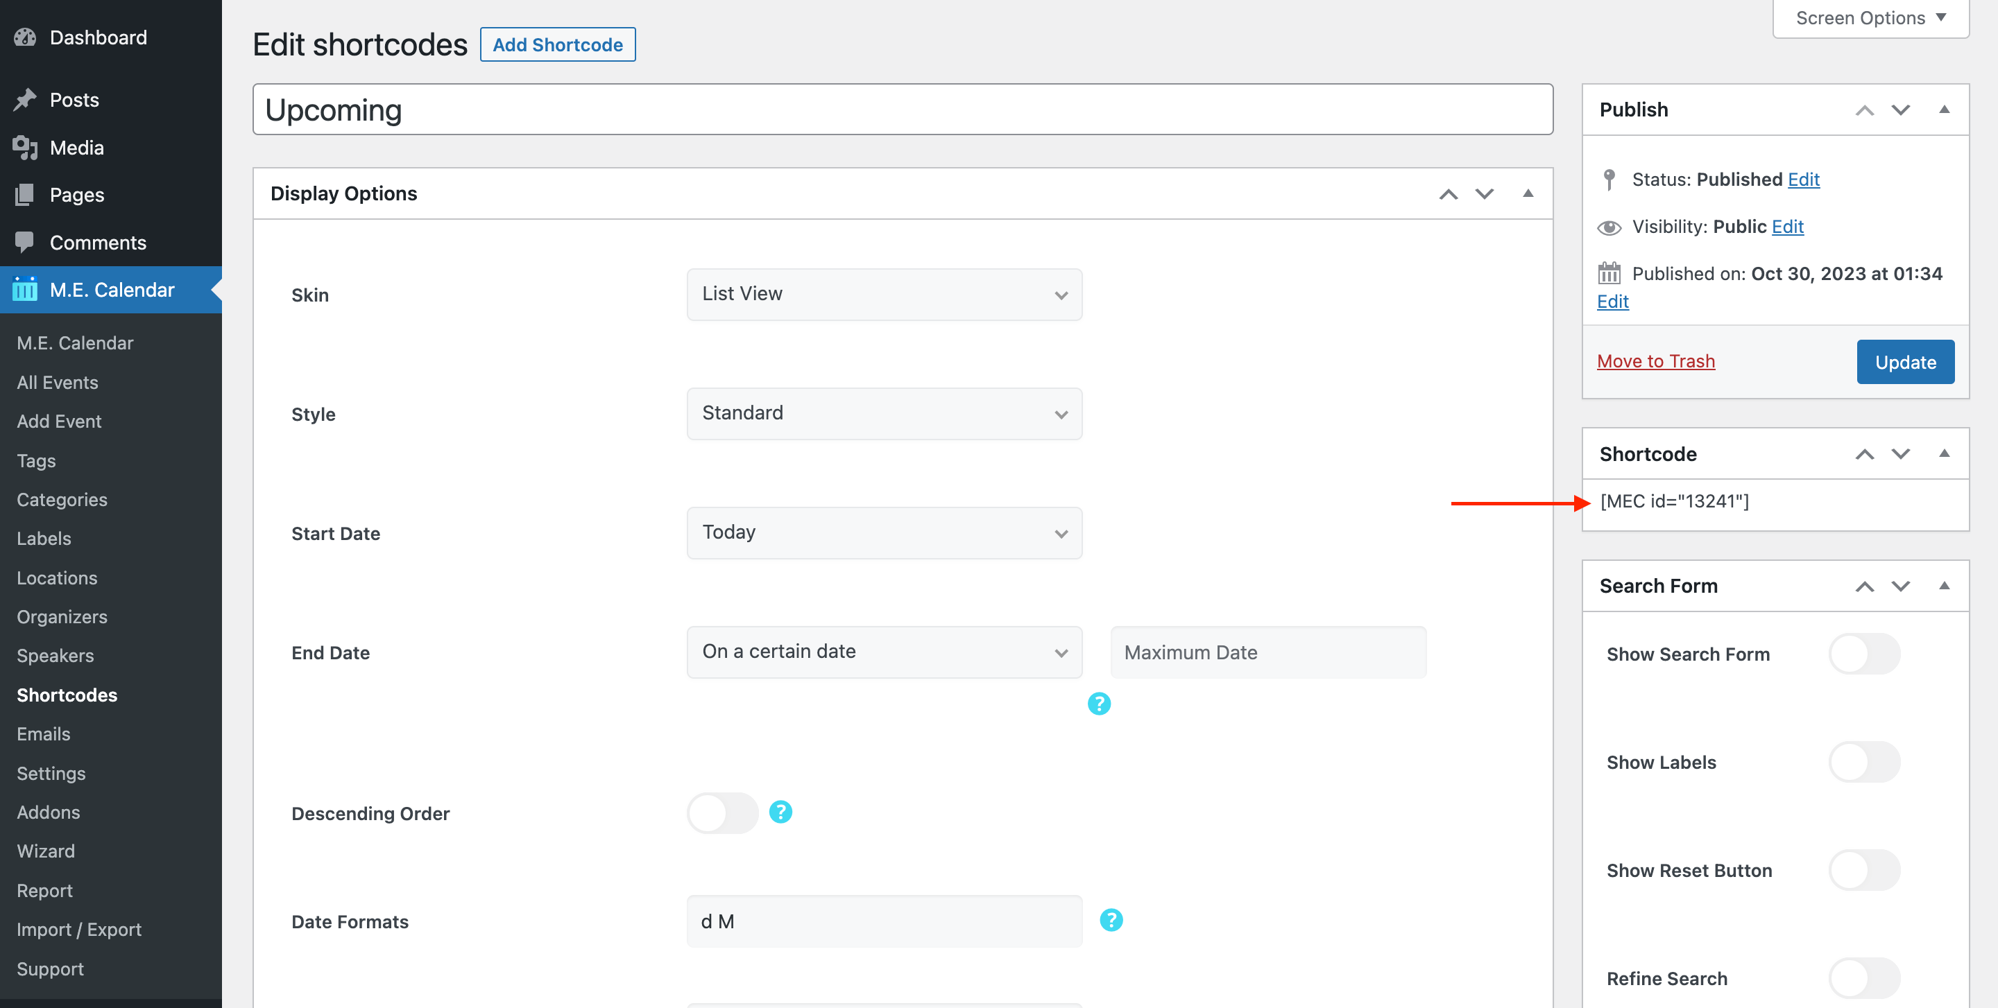Open the Skin dropdown showing List View
Image resolution: width=1998 pixels, height=1008 pixels.
pos(883,295)
